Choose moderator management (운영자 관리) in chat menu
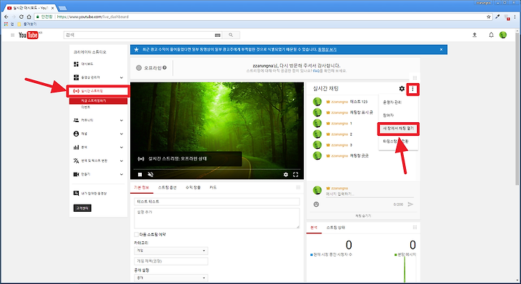The height and width of the screenshot is (284, 521). pos(392,102)
